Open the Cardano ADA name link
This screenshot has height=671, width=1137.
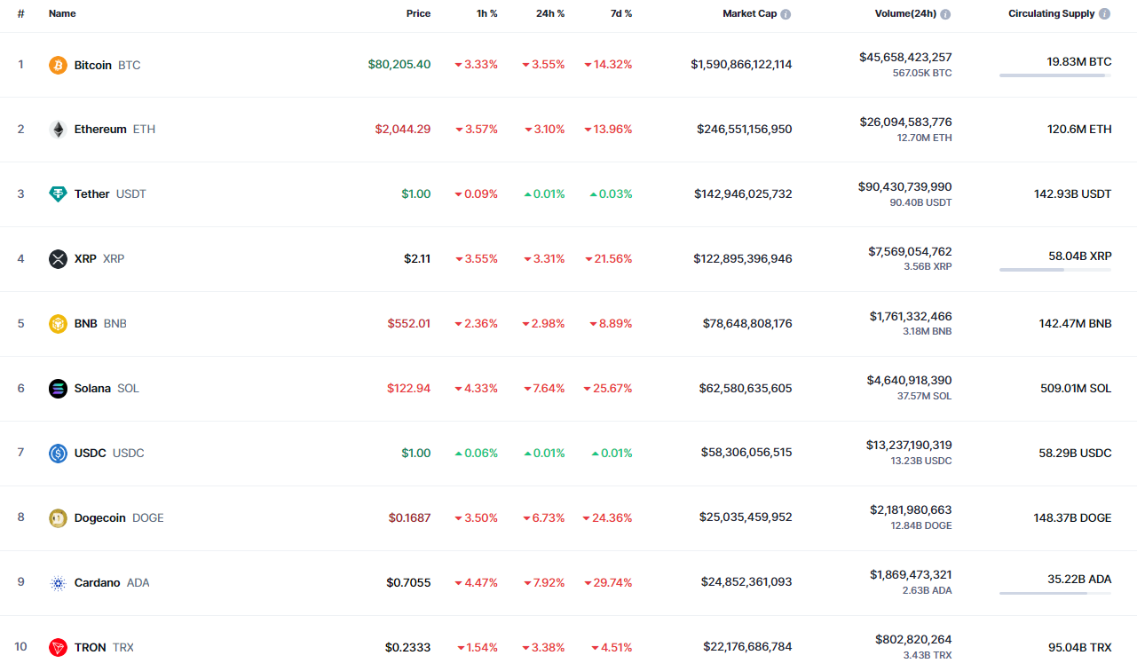coord(97,583)
